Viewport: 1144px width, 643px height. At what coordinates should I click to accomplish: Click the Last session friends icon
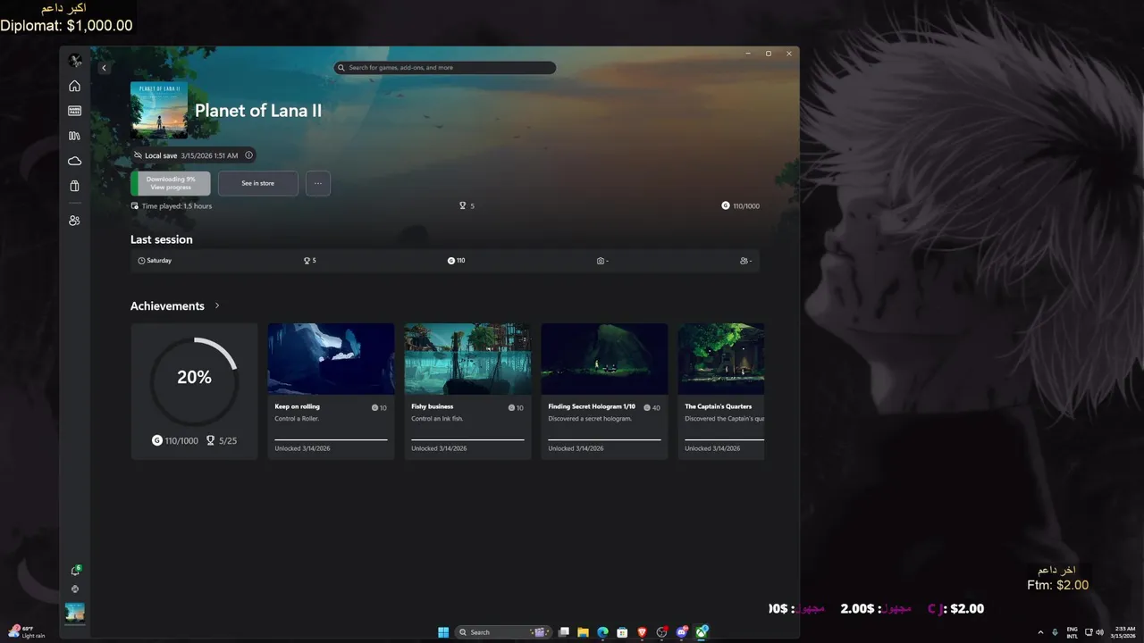point(744,261)
